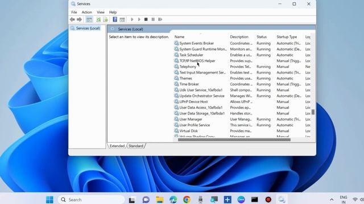Screen dimensions: 364x204
Task: Click the gear icon beside Time Broker
Action: (x=176, y=84)
